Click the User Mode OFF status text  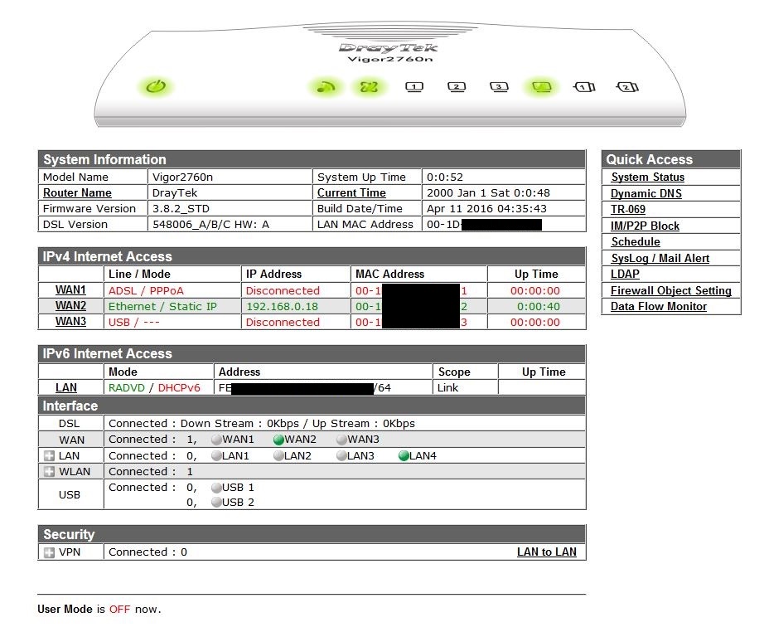click(99, 609)
